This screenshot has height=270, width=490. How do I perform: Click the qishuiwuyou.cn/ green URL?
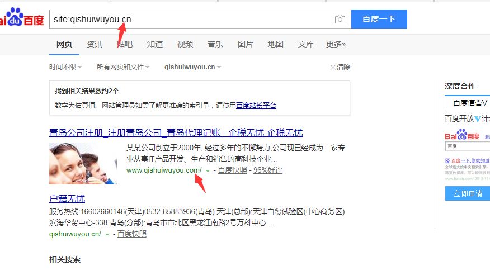(75, 234)
